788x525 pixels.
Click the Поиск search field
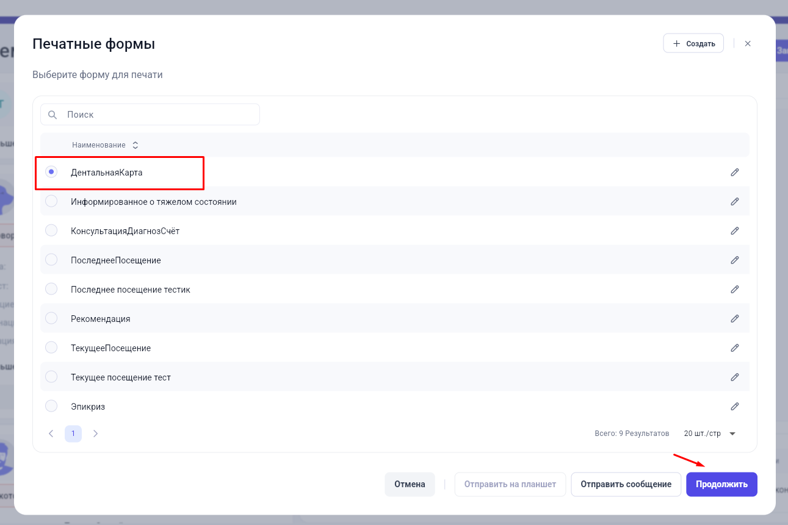150,115
